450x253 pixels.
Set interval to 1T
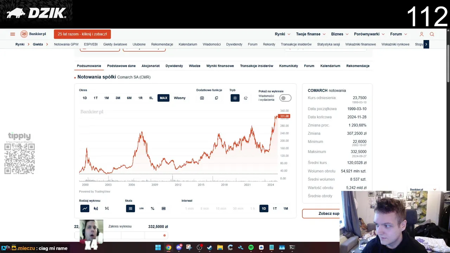(275, 208)
